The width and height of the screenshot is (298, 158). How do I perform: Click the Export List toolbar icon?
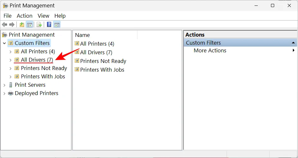[39, 25]
